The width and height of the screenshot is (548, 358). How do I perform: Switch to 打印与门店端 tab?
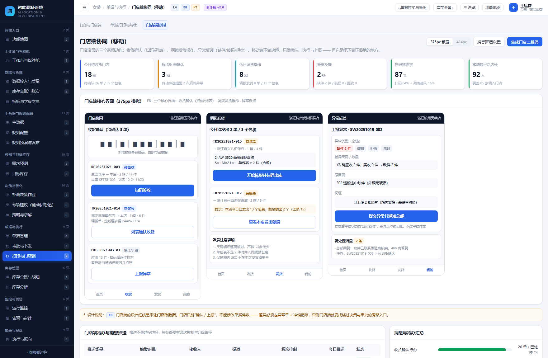click(x=91, y=25)
